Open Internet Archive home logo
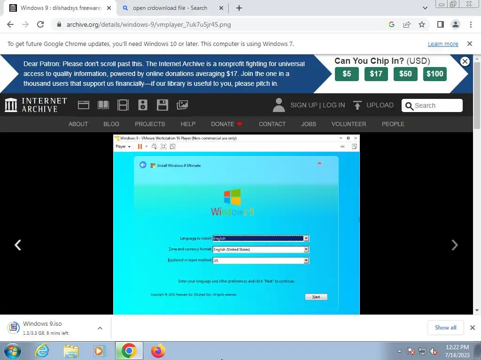 click(36, 105)
